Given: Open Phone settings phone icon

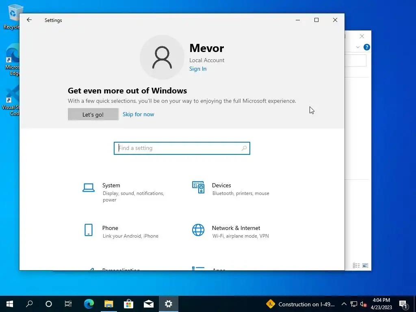Looking at the screenshot, I should [89, 230].
